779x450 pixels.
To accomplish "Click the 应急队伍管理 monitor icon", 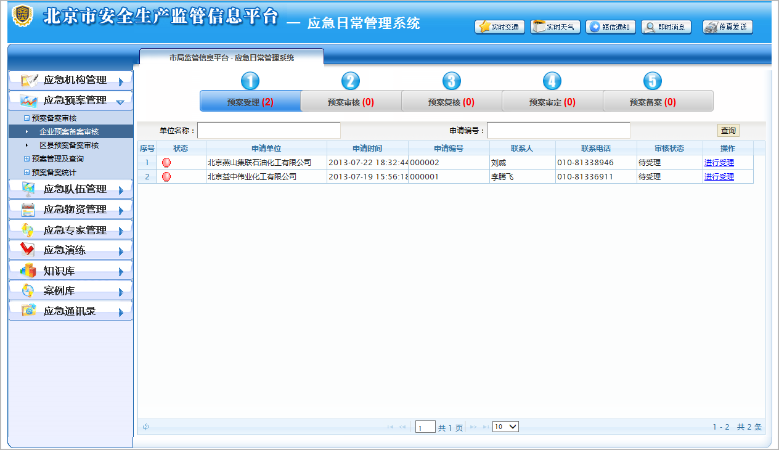I will (x=29, y=189).
